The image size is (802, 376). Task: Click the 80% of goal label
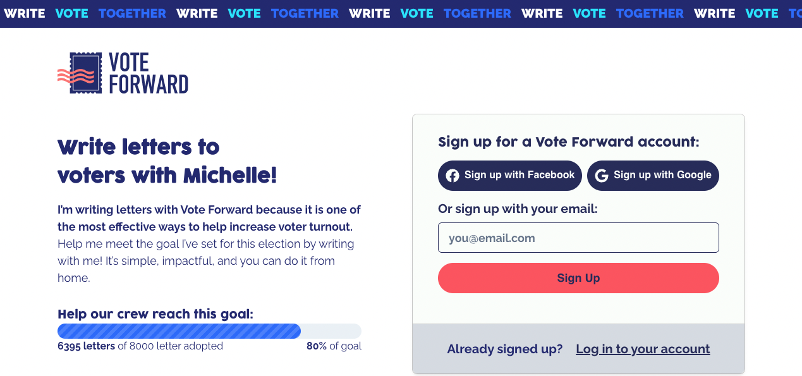334,346
